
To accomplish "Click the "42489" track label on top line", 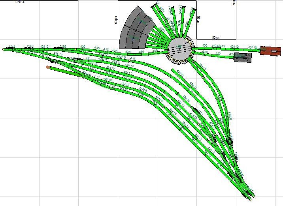I will 62,47.
